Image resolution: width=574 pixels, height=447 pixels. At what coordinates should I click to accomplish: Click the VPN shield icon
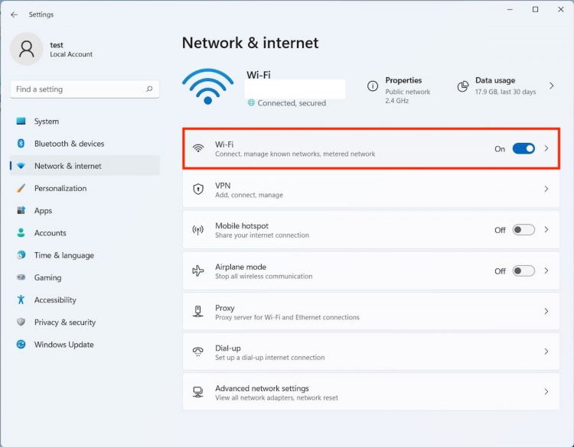[198, 189]
